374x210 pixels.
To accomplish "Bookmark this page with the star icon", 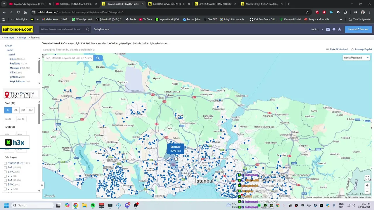I will [307, 12].
